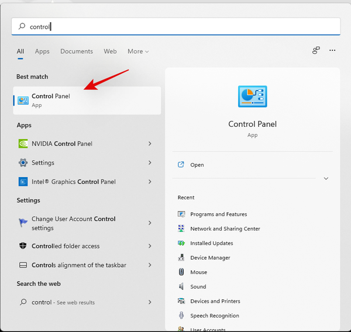Click the shield icon for Controlled folder access

(23, 246)
